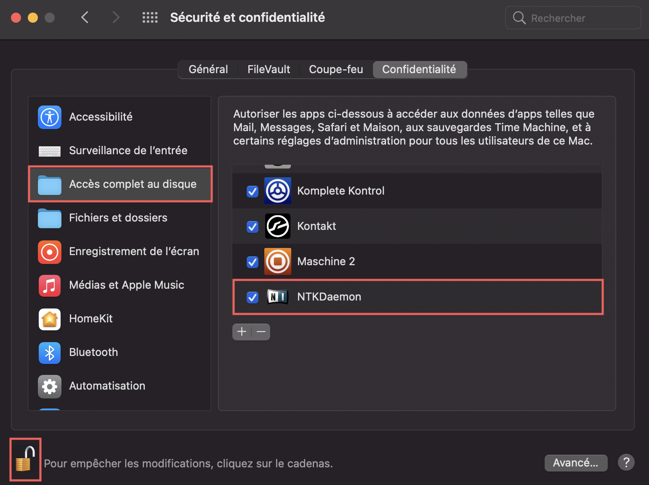This screenshot has width=649, height=485.
Task: Click the padlock to prevent modifications
Action: 24,459
